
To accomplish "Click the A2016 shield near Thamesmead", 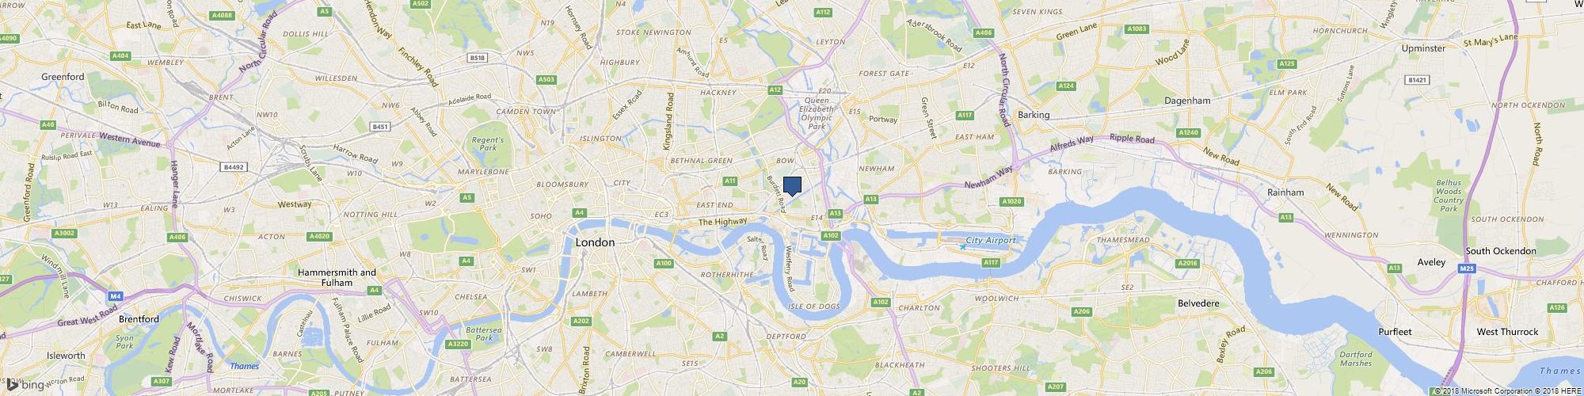I will pyautogui.click(x=1186, y=263).
